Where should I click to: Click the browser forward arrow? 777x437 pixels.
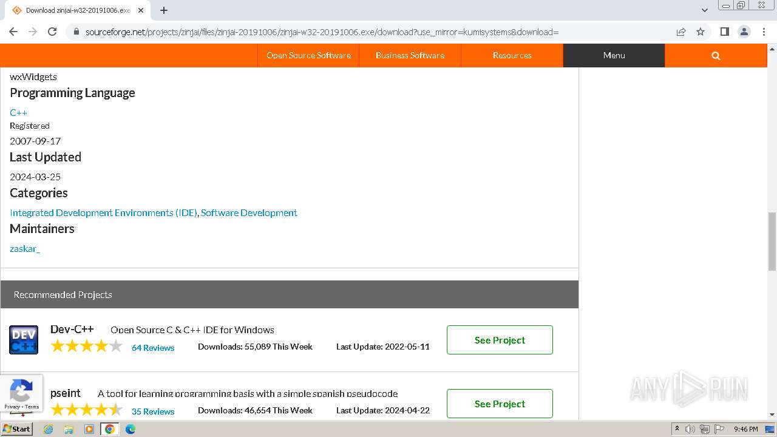33,32
